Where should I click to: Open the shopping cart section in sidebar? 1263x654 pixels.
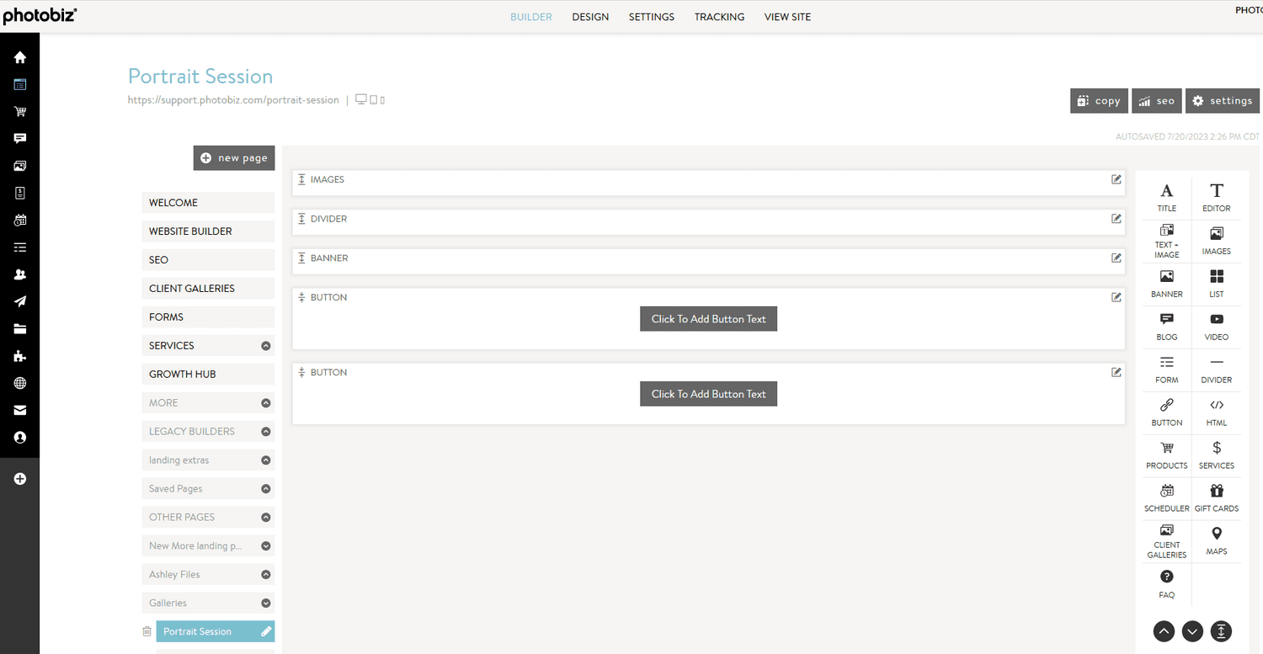(19, 111)
